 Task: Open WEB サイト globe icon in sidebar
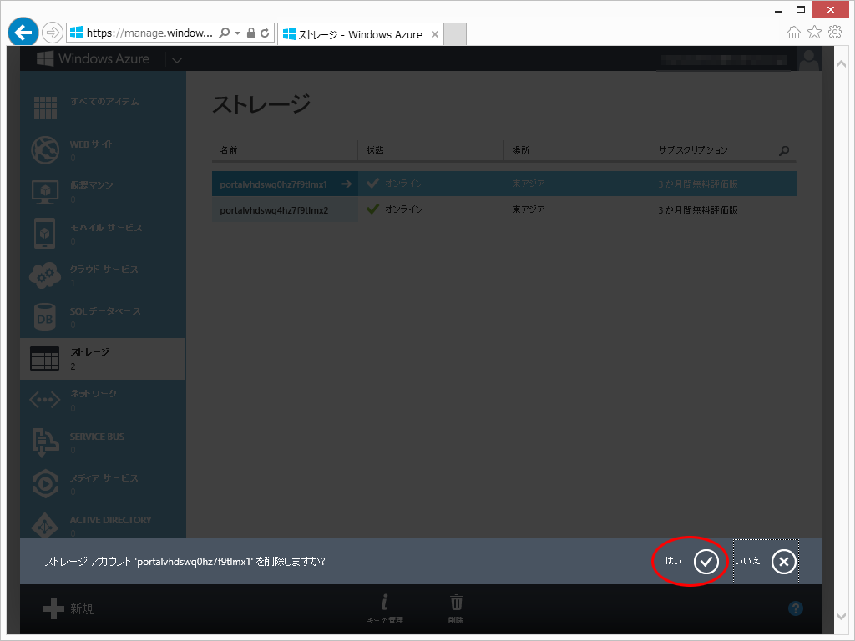click(x=45, y=150)
